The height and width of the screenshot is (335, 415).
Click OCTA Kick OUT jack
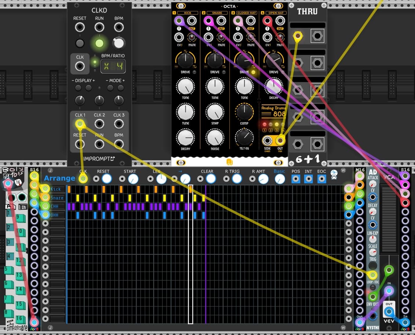coord(192,21)
